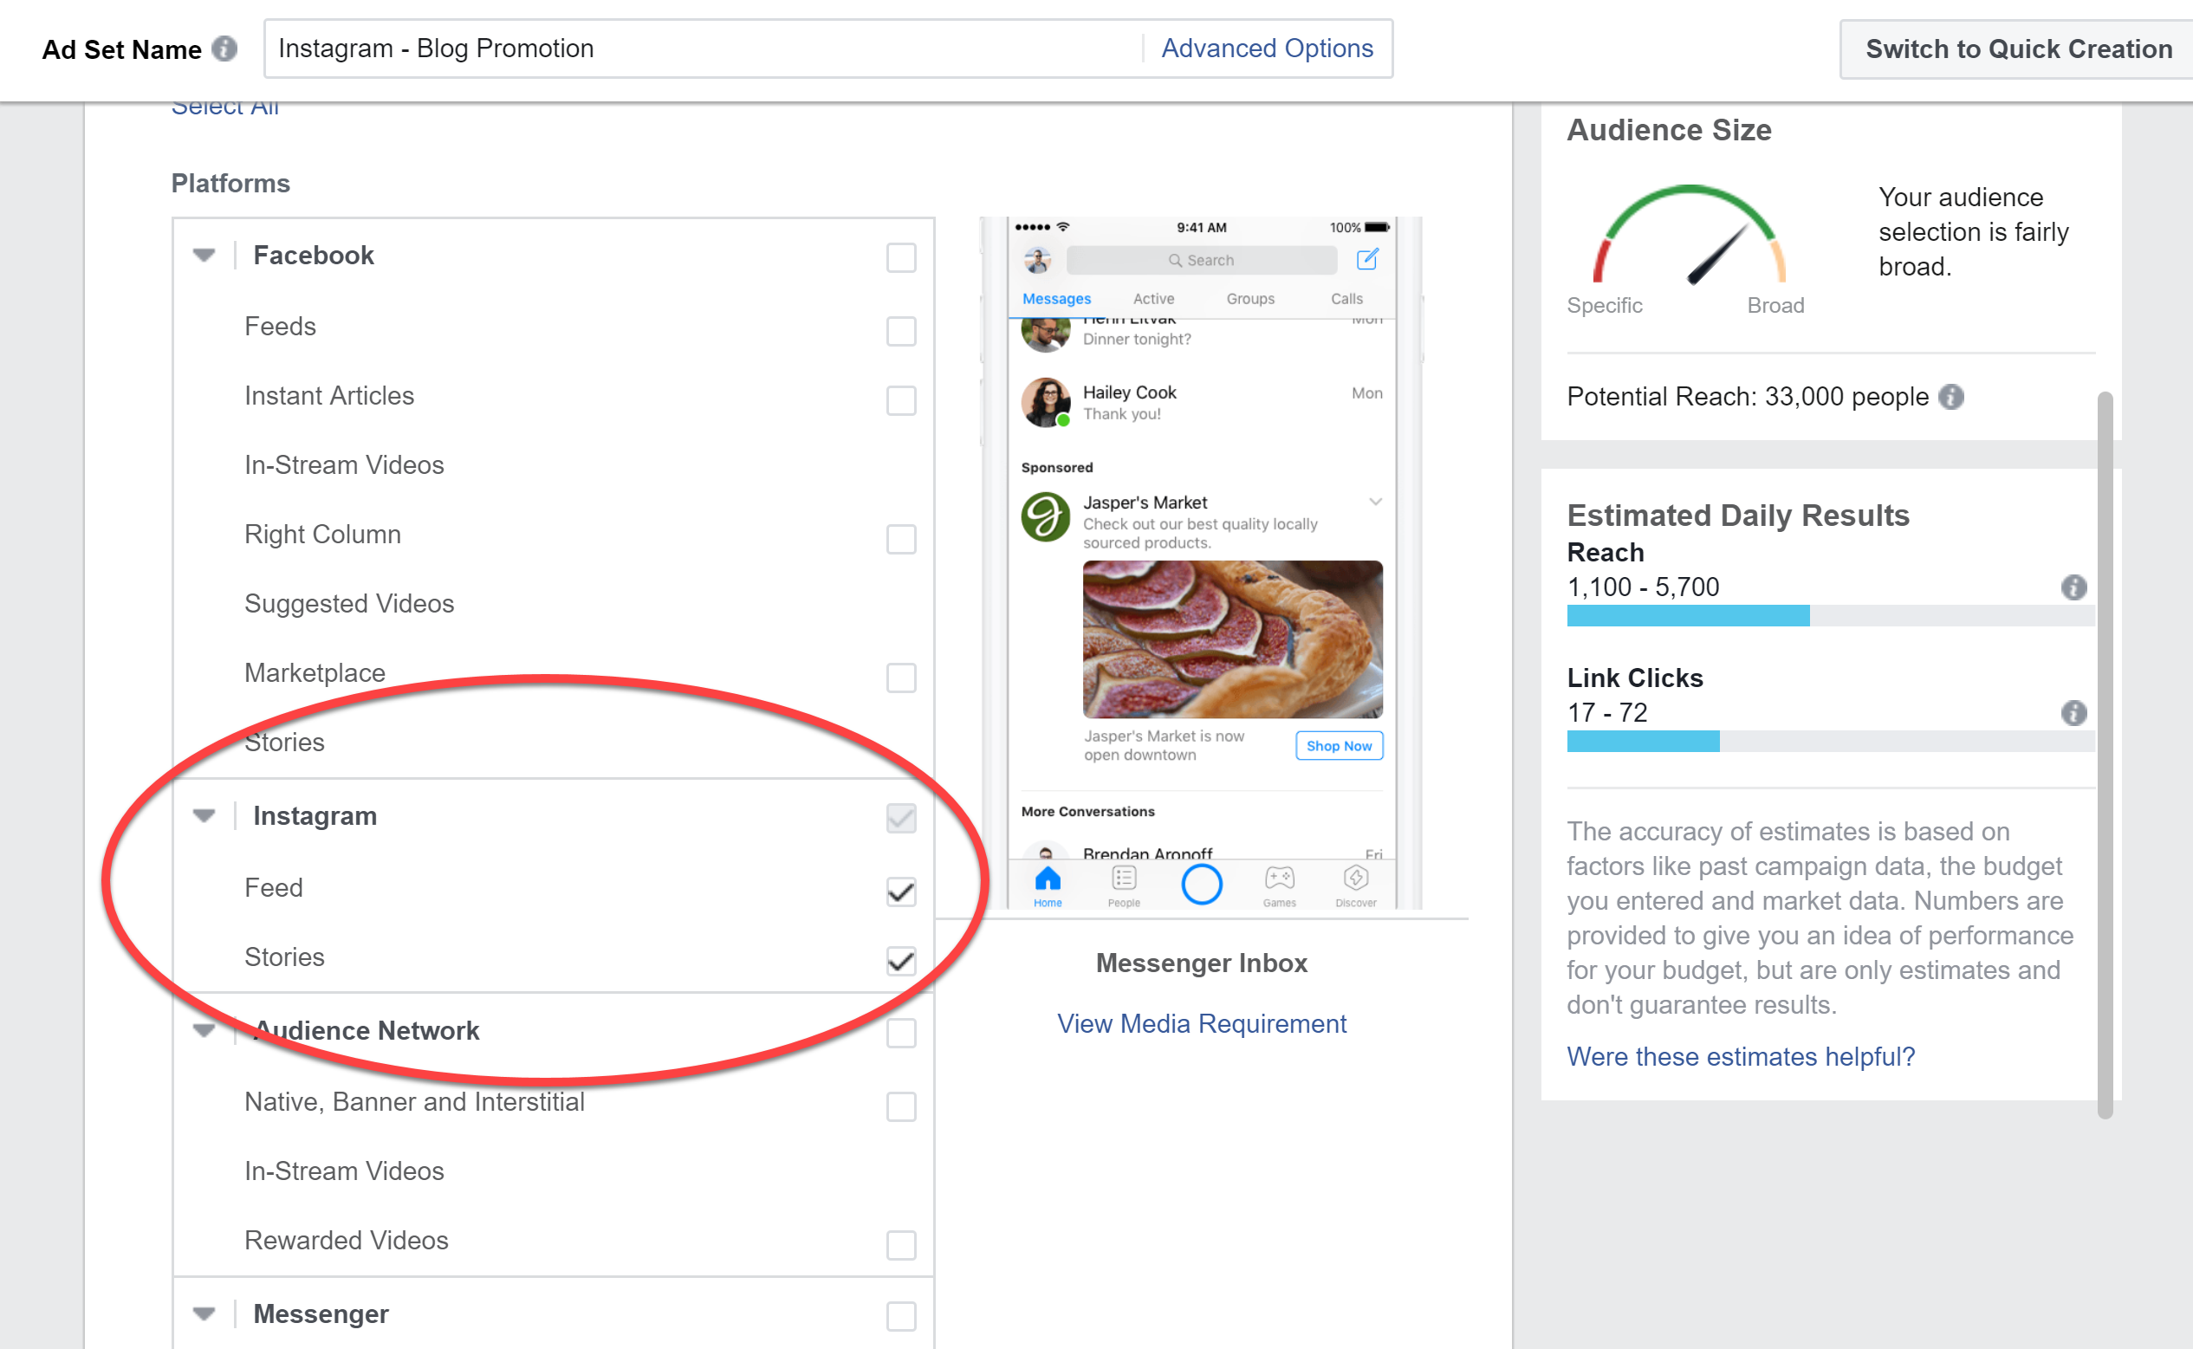Open the Groups tab in preview
2193x1349 pixels.
[x=1250, y=299]
